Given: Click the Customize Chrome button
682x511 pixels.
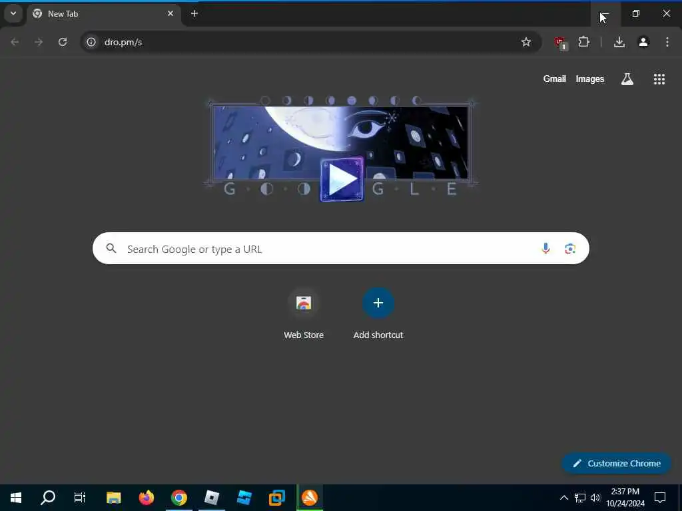Looking at the screenshot, I should pos(616,463).
